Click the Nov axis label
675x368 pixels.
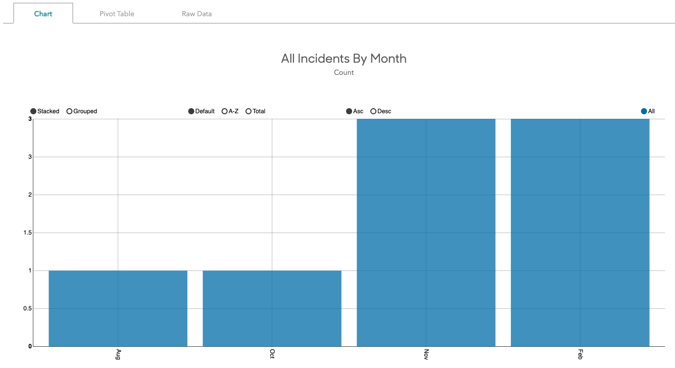(x=426, y=354)
